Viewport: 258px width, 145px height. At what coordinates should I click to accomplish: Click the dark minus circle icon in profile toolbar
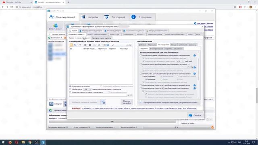pos(90,45)
